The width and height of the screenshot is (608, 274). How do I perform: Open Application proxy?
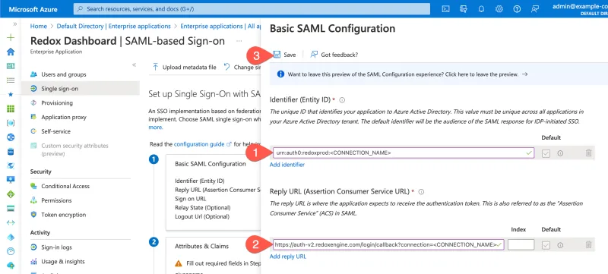(x=64, y=117)
